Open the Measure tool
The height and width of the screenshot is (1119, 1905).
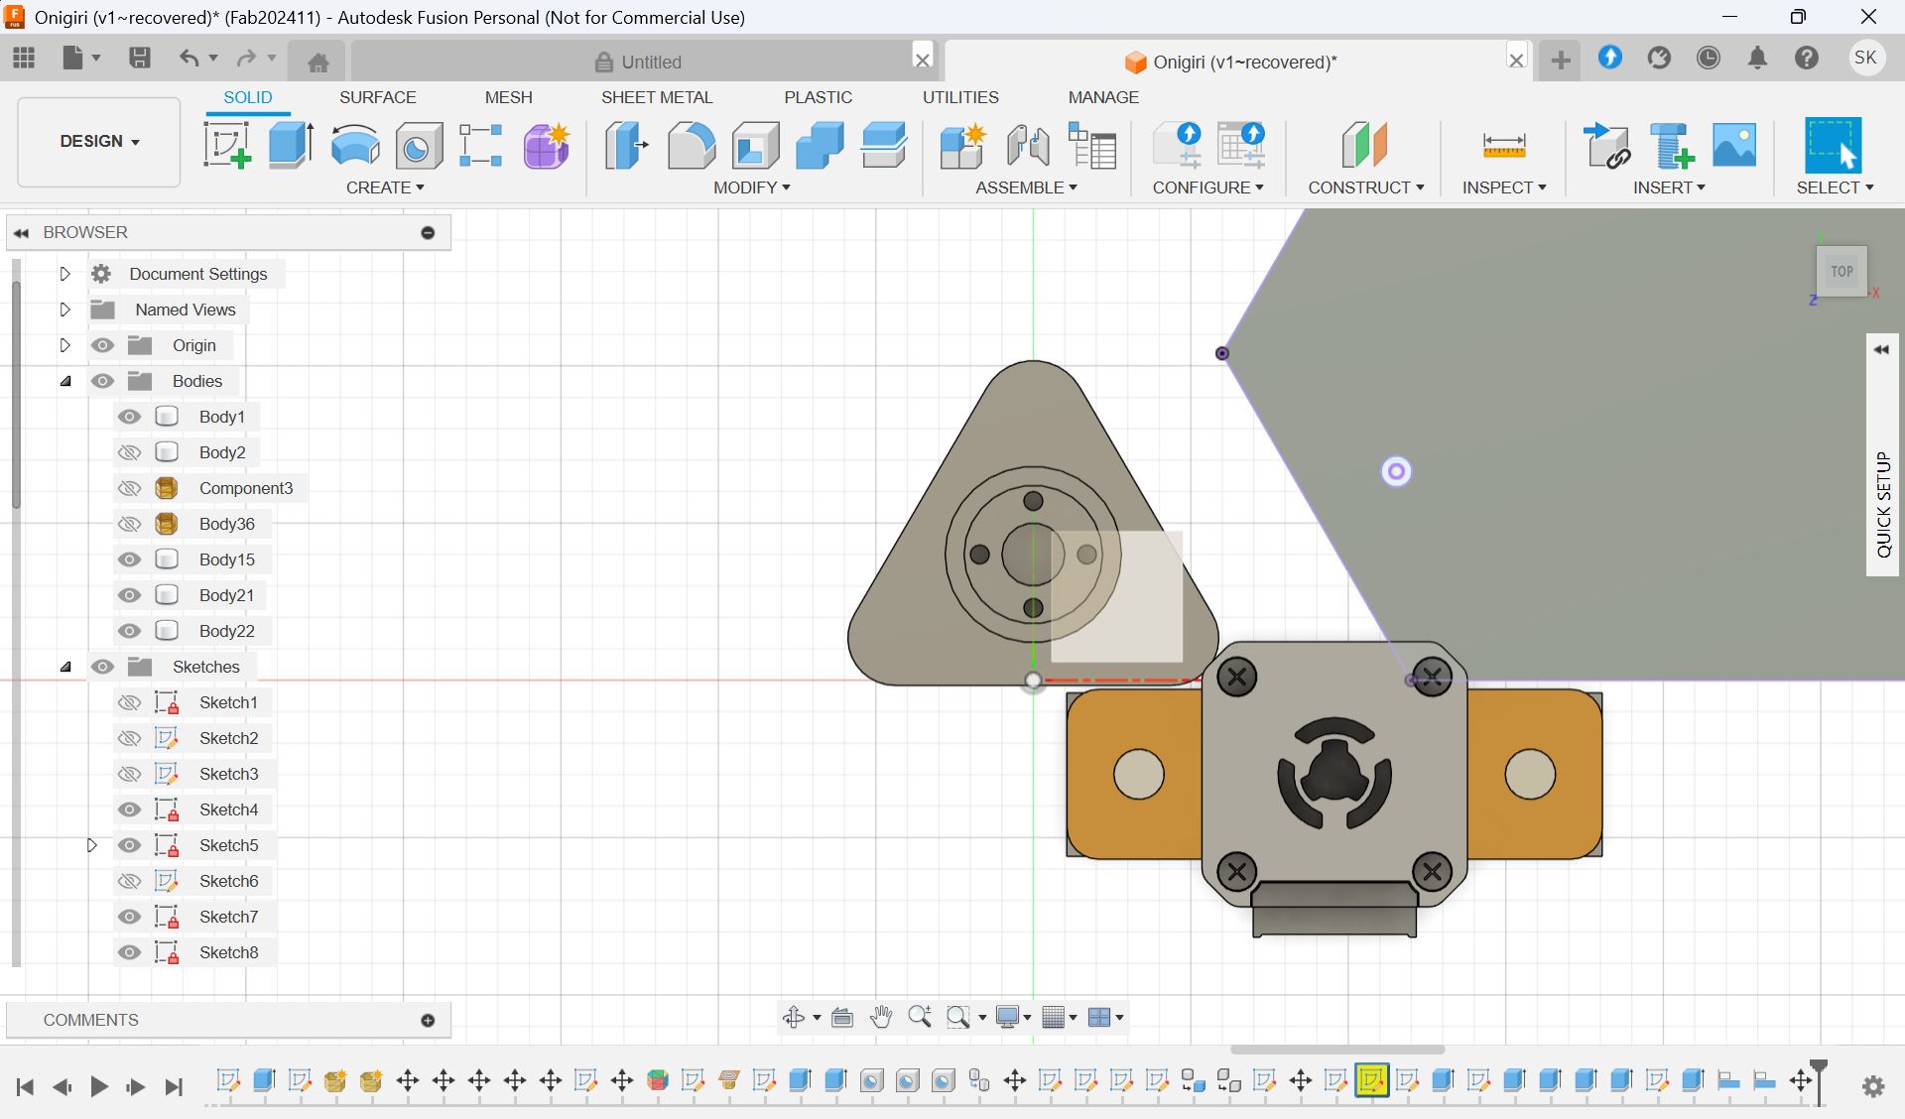[1504, 145]
